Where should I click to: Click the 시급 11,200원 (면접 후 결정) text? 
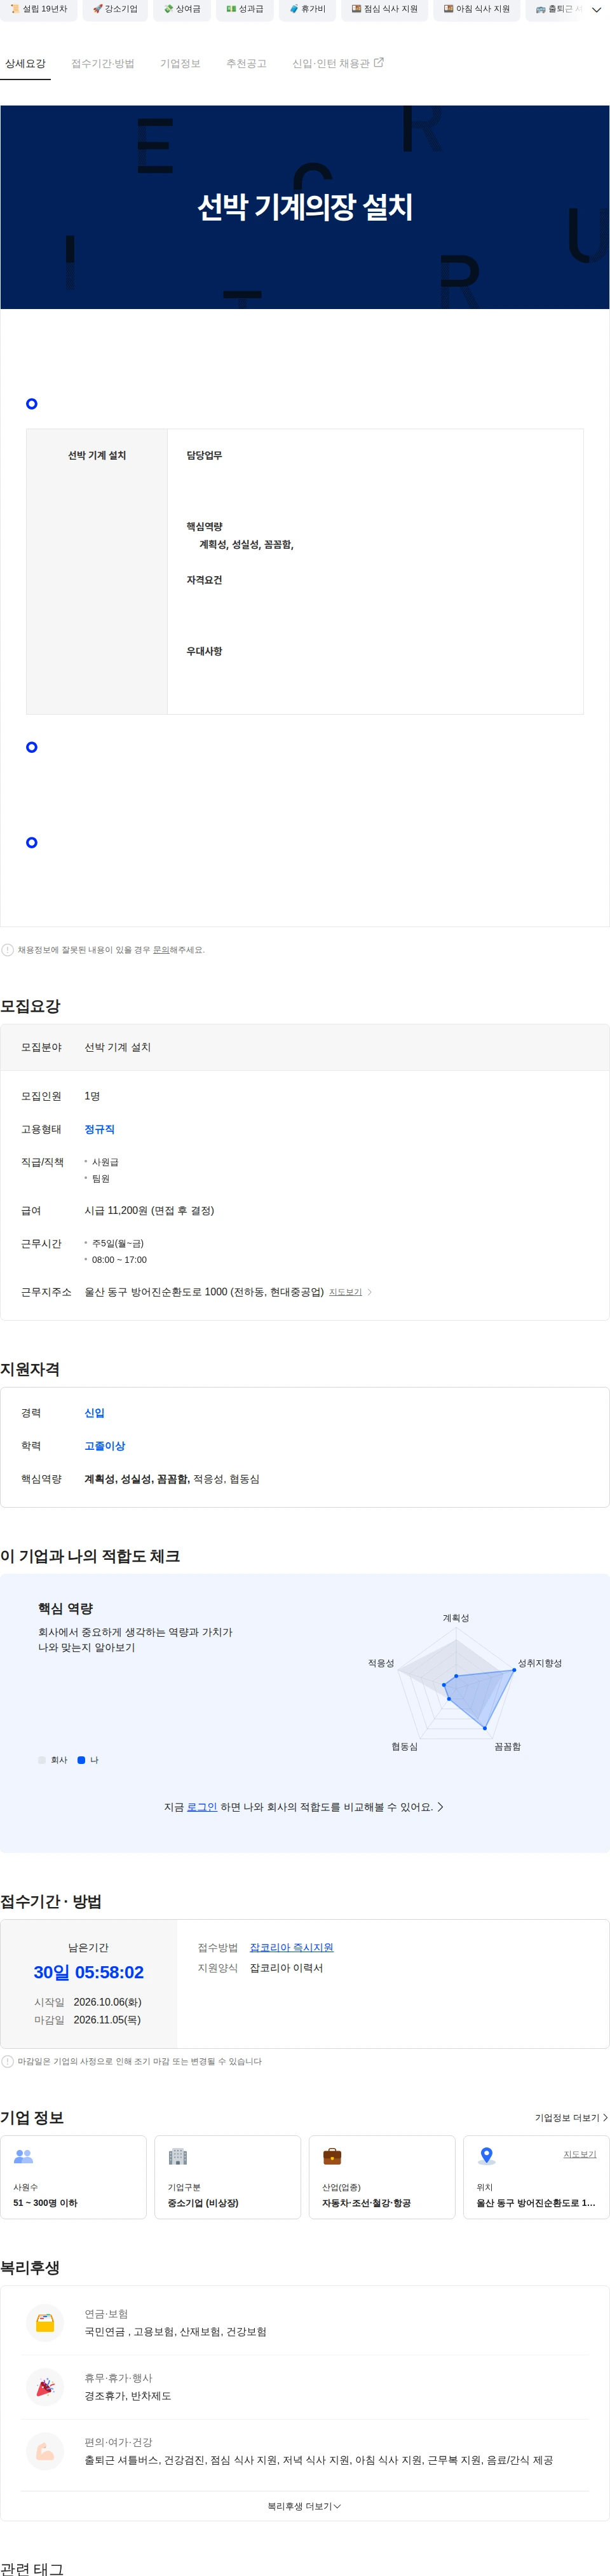pyautogui.click(x=149, y=1211)
